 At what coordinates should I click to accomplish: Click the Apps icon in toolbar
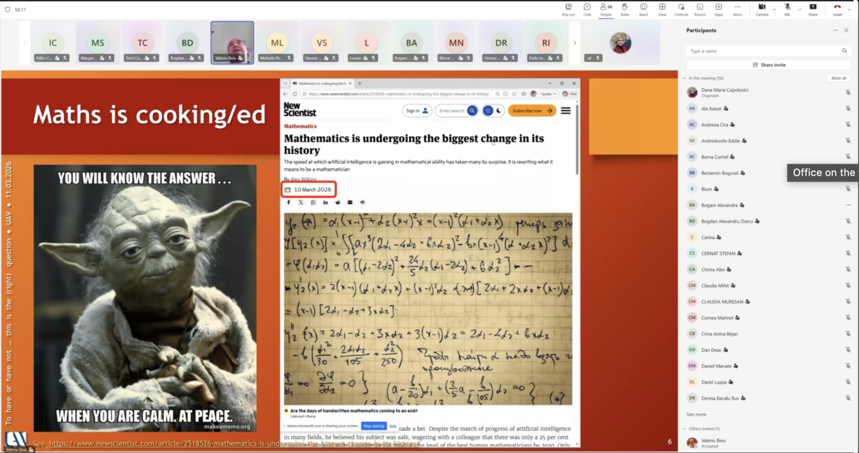719,9
